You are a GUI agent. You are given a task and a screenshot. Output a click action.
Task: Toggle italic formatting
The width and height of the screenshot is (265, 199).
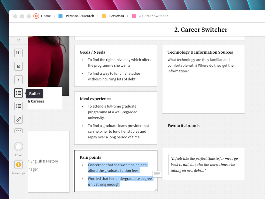19,80
